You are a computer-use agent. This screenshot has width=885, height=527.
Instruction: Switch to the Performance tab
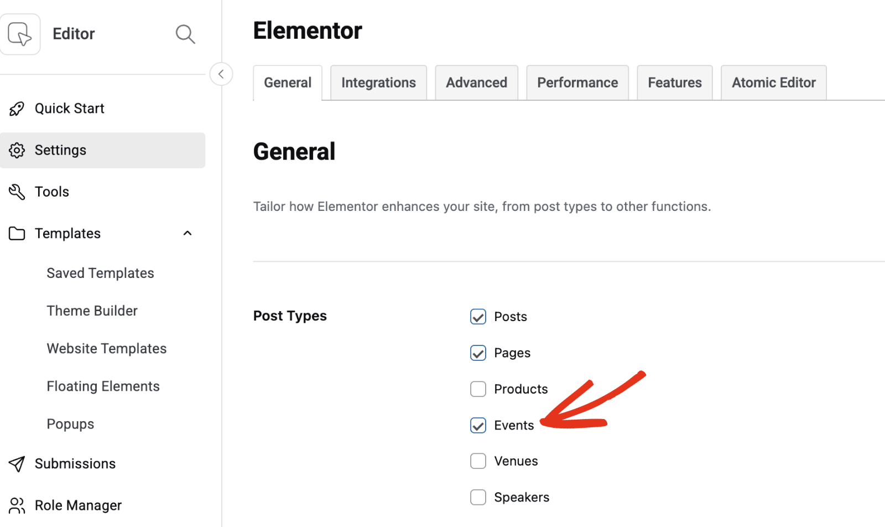[577, 83]
